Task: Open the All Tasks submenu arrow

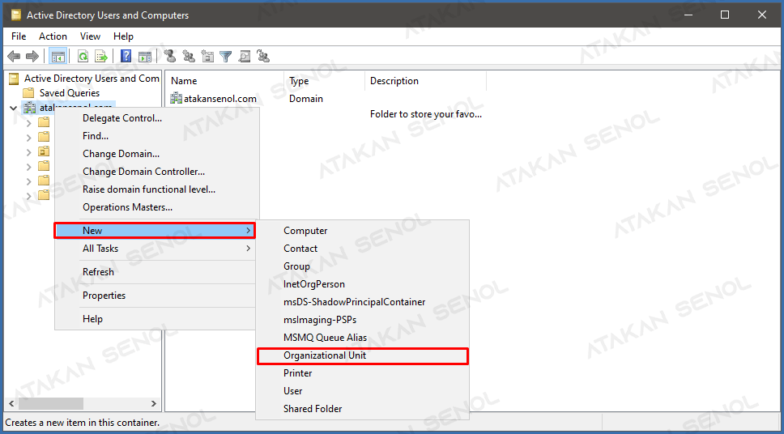Action: (x=248, y=248)
